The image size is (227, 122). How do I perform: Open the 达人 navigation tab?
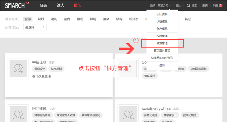(60, 5)
